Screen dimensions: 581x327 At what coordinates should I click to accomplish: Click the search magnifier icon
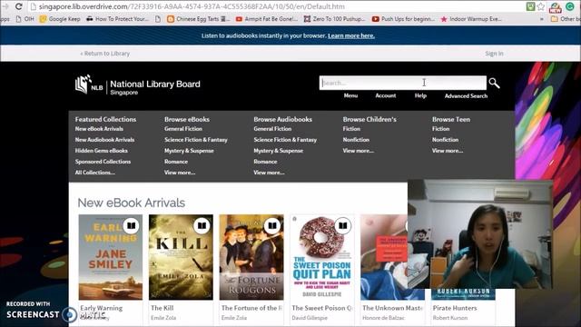pos(494,83)
